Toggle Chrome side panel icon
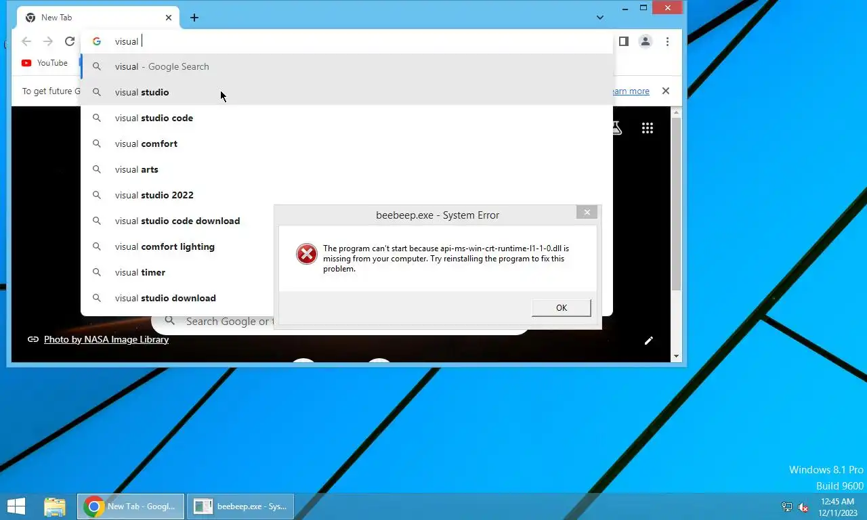Image resolution: width=867 pixels, height=520 pixels. tap(624, 41)
